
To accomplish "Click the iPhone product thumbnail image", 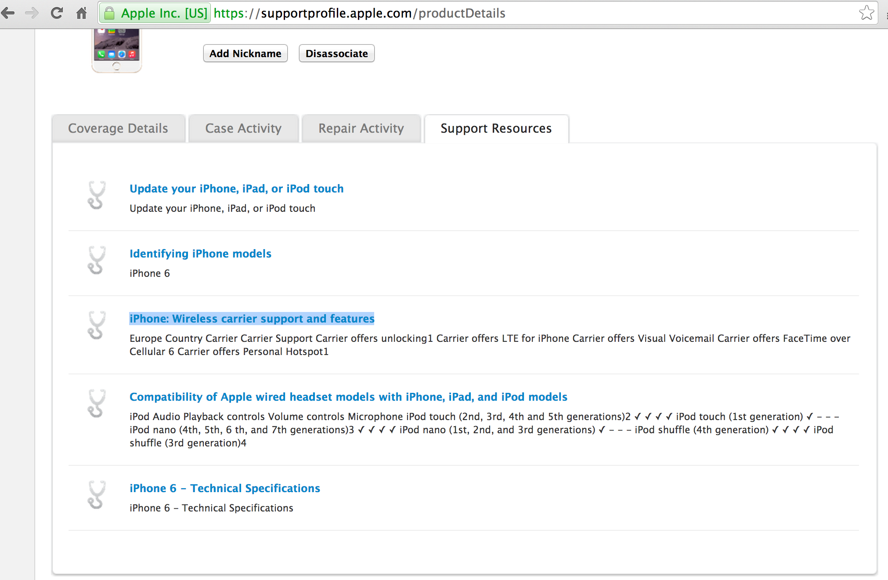I will (x=116, y=51).
